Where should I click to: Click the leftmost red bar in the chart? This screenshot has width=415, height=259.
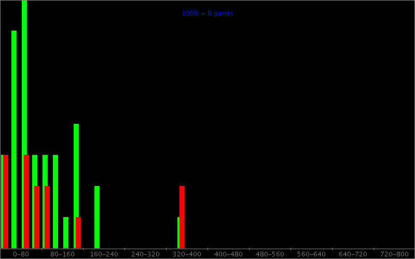(x=6, y=202)
